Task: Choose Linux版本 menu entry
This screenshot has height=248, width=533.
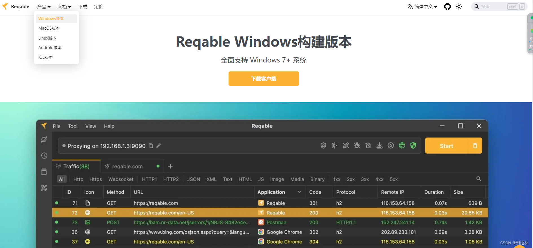Action: tap(56, 38)
